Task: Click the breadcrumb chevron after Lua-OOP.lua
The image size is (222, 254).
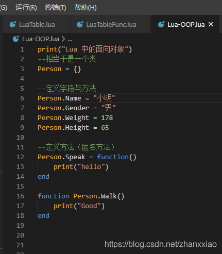Action: 63,39
